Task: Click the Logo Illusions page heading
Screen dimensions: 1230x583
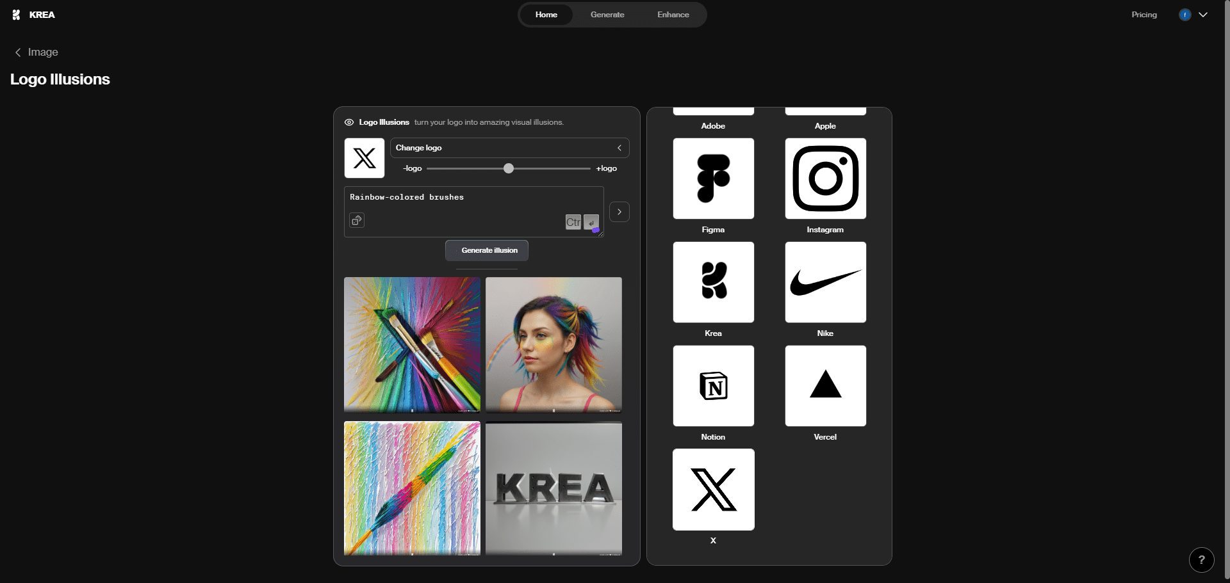Action: click(x=60, y=79)
